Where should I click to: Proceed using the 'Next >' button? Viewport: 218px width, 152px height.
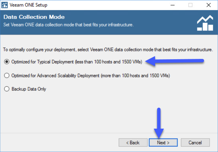(163, 143)
